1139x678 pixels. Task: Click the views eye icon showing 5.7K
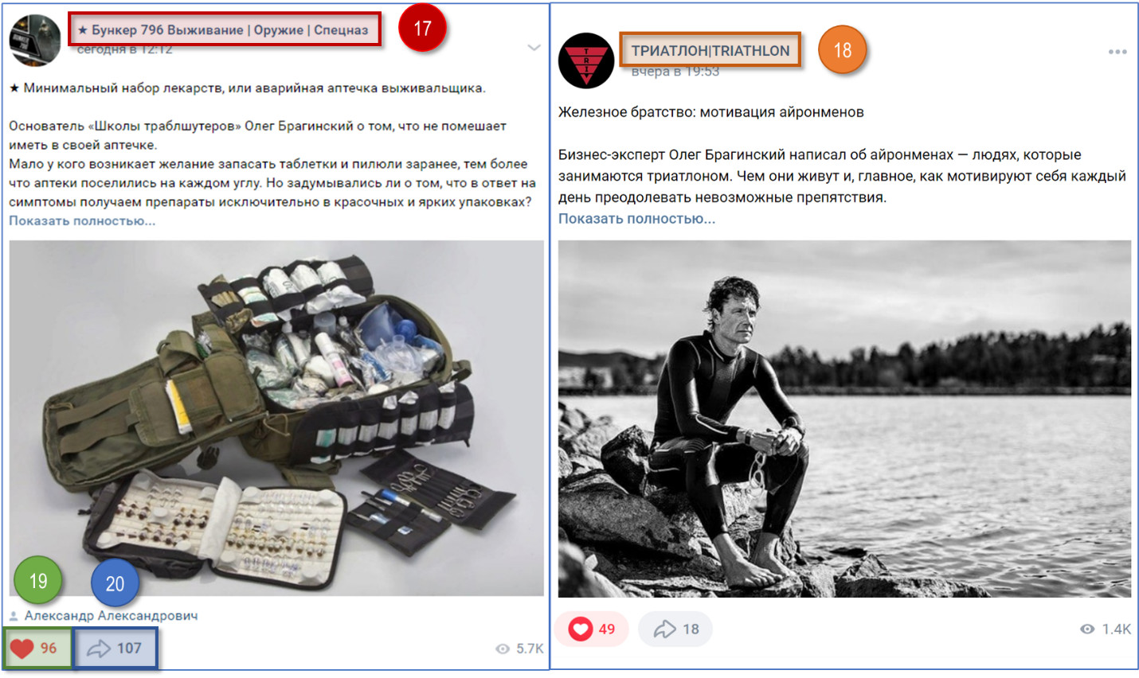tap(503, 649)
